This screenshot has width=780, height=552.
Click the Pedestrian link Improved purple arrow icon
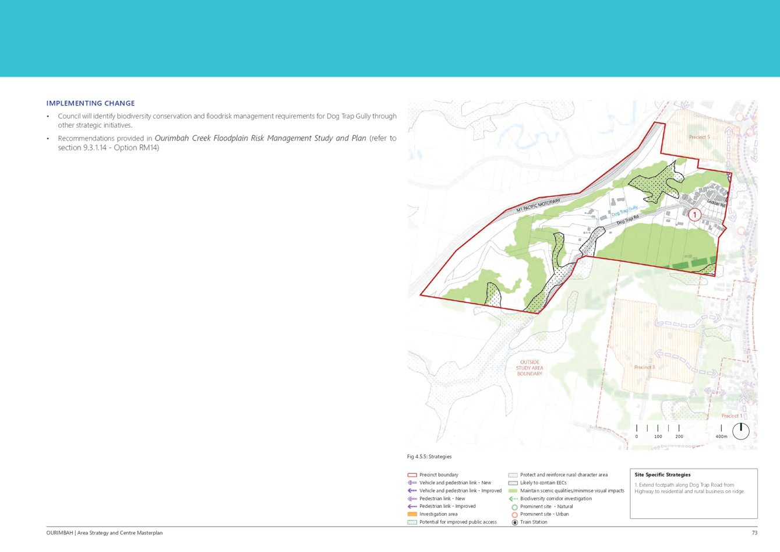[x=412, y=507]
